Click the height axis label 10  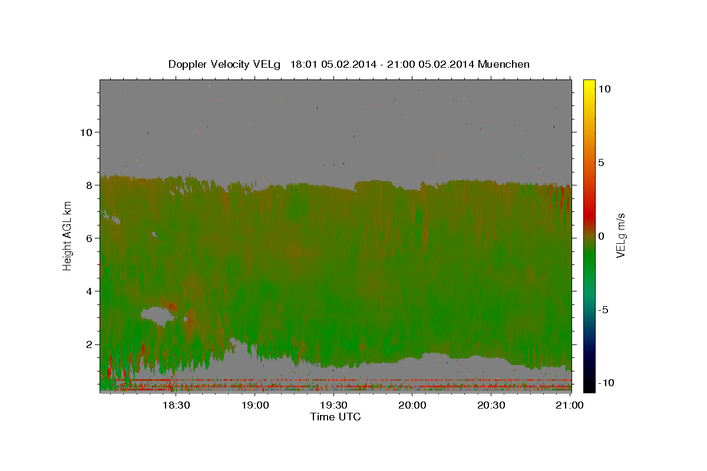(87, 132)
